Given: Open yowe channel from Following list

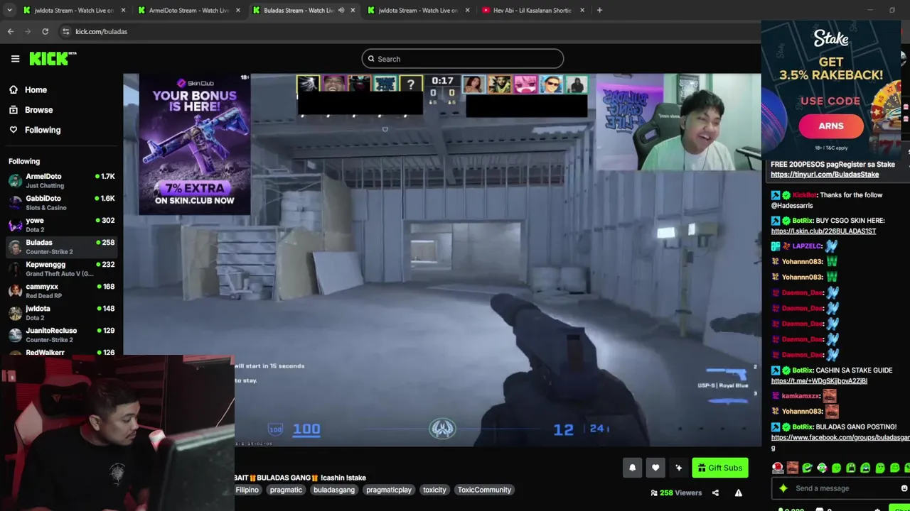Looking at the screenshot, I should (x=61, y=224).
